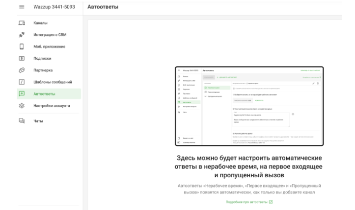
Task: Click the Моб. приложение phone icon
Action: (x=15, y=47)
